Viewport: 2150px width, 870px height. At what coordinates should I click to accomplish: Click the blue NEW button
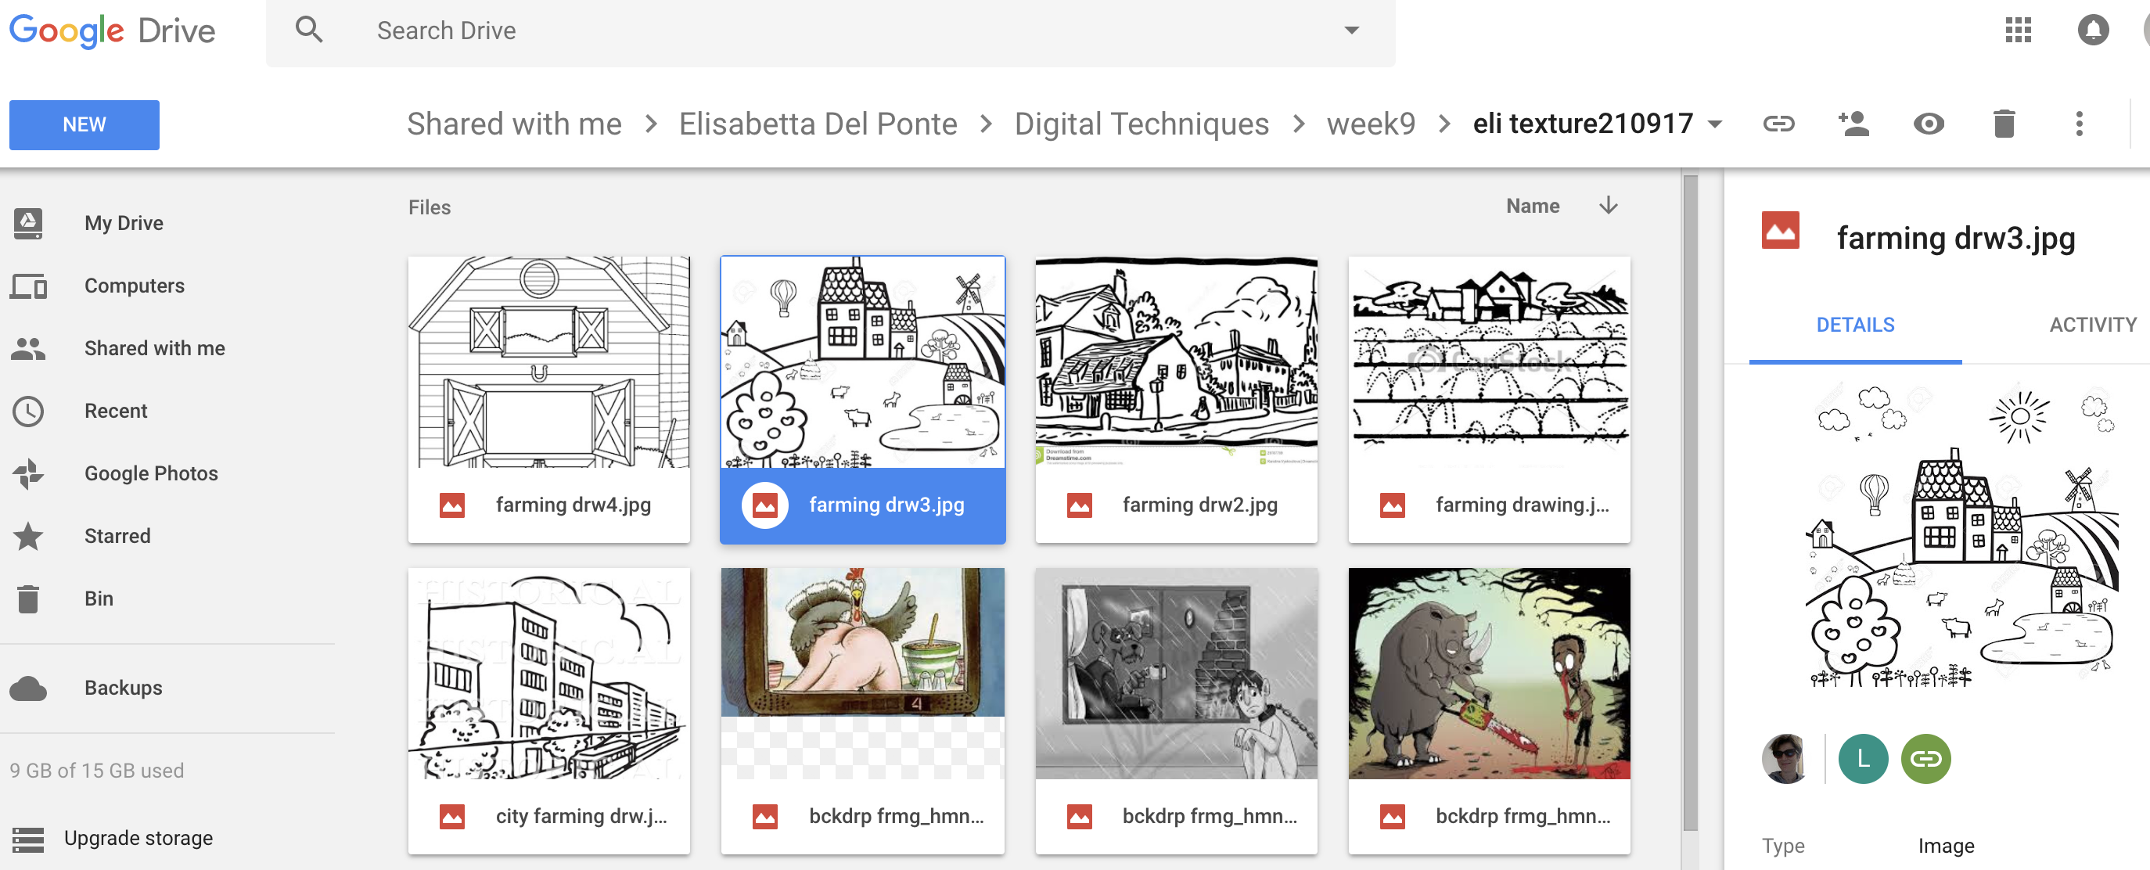pyautogui.click(x=84, y=124)
